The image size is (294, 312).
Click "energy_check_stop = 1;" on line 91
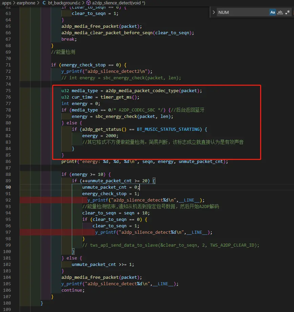pos(111,194)
